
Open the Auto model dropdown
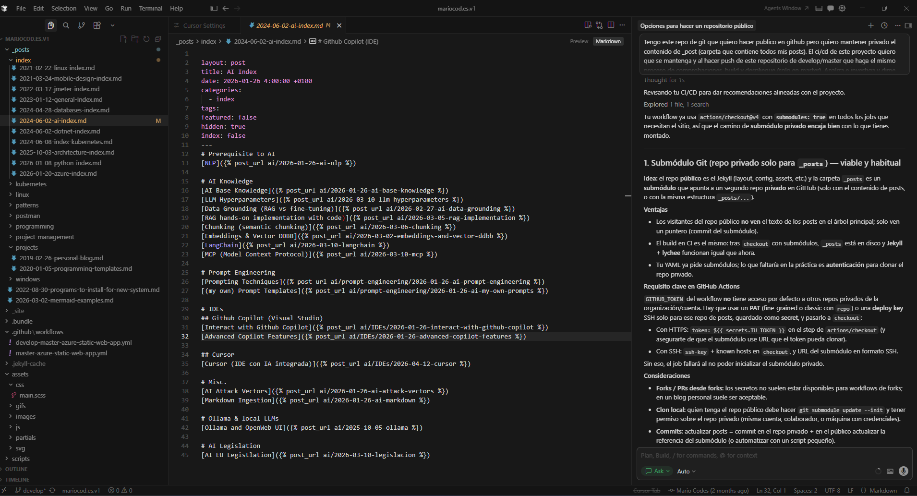(686, 472)
